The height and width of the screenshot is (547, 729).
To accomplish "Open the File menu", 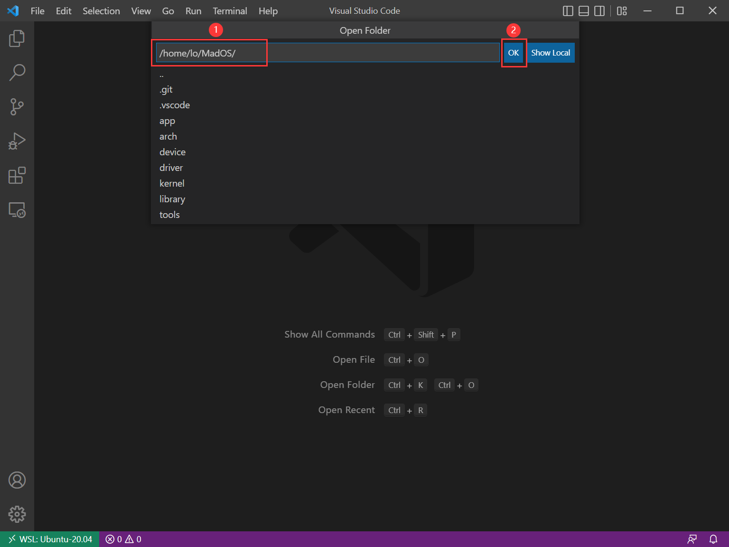I will [37, 11].
